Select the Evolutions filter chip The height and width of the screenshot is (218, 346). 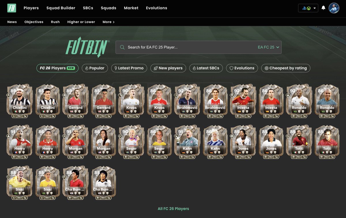point(242,68)
